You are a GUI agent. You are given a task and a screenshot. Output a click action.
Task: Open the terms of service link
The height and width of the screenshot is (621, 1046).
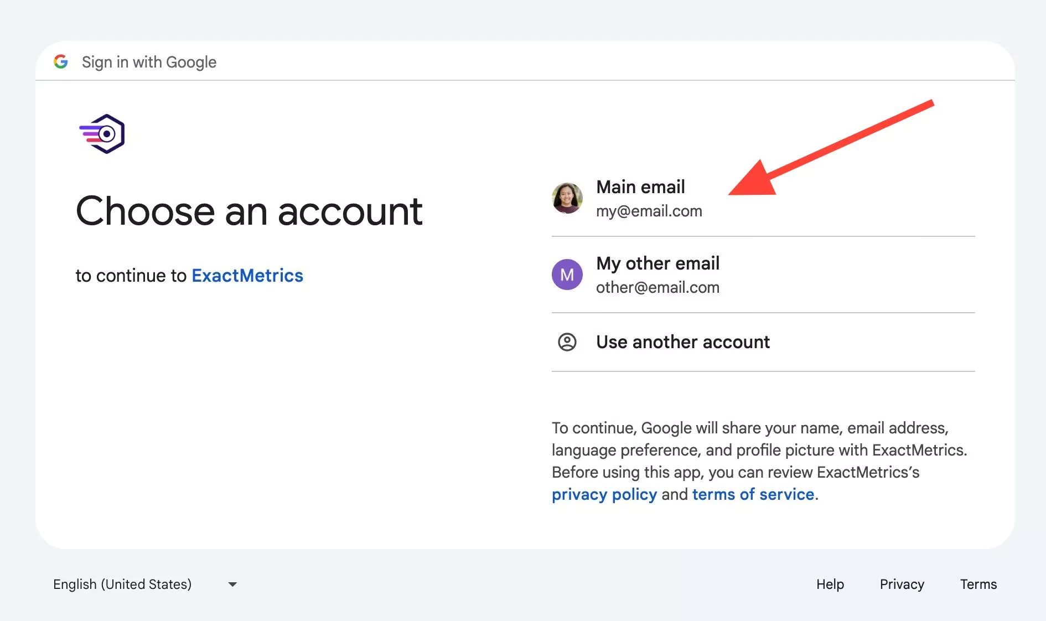(753, 494)
